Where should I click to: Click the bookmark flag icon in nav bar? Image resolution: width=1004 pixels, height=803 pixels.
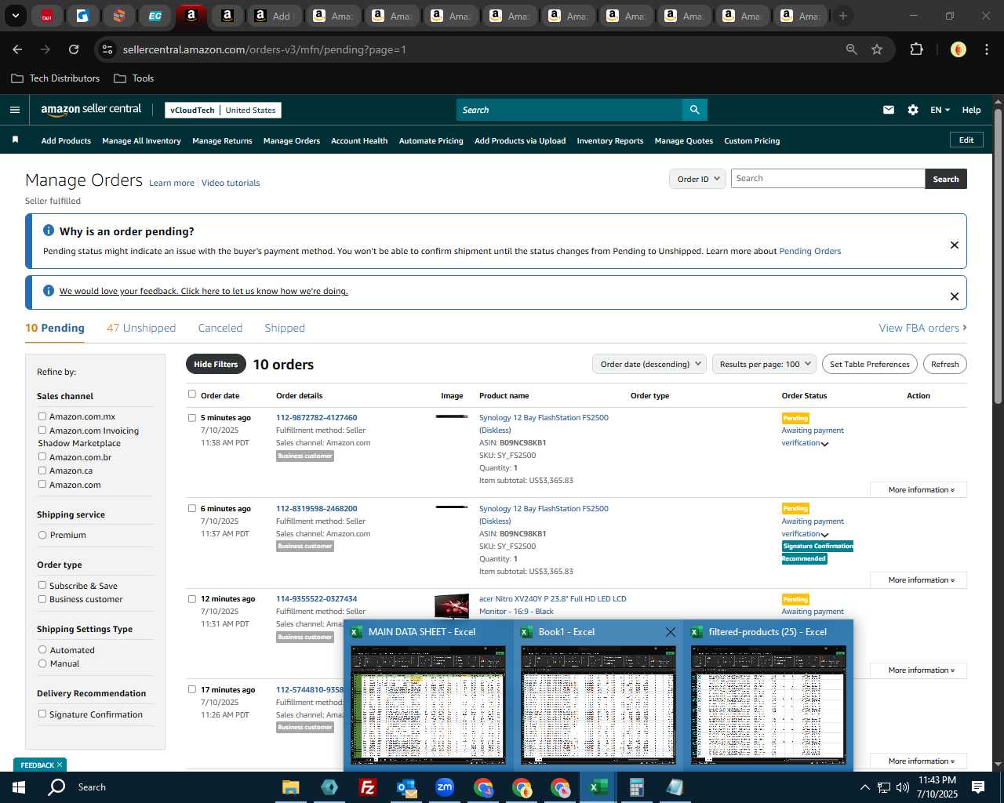click(15, 140)
